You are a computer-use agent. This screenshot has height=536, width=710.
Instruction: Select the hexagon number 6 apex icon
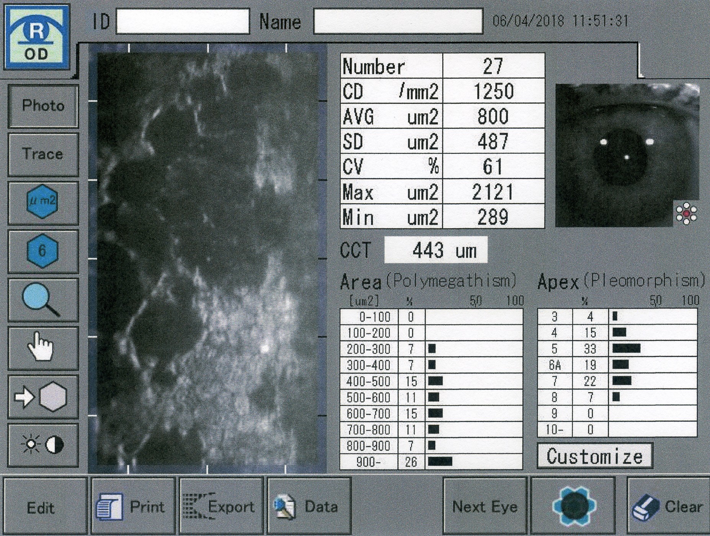pyautogui.click(x=42, y=251)
